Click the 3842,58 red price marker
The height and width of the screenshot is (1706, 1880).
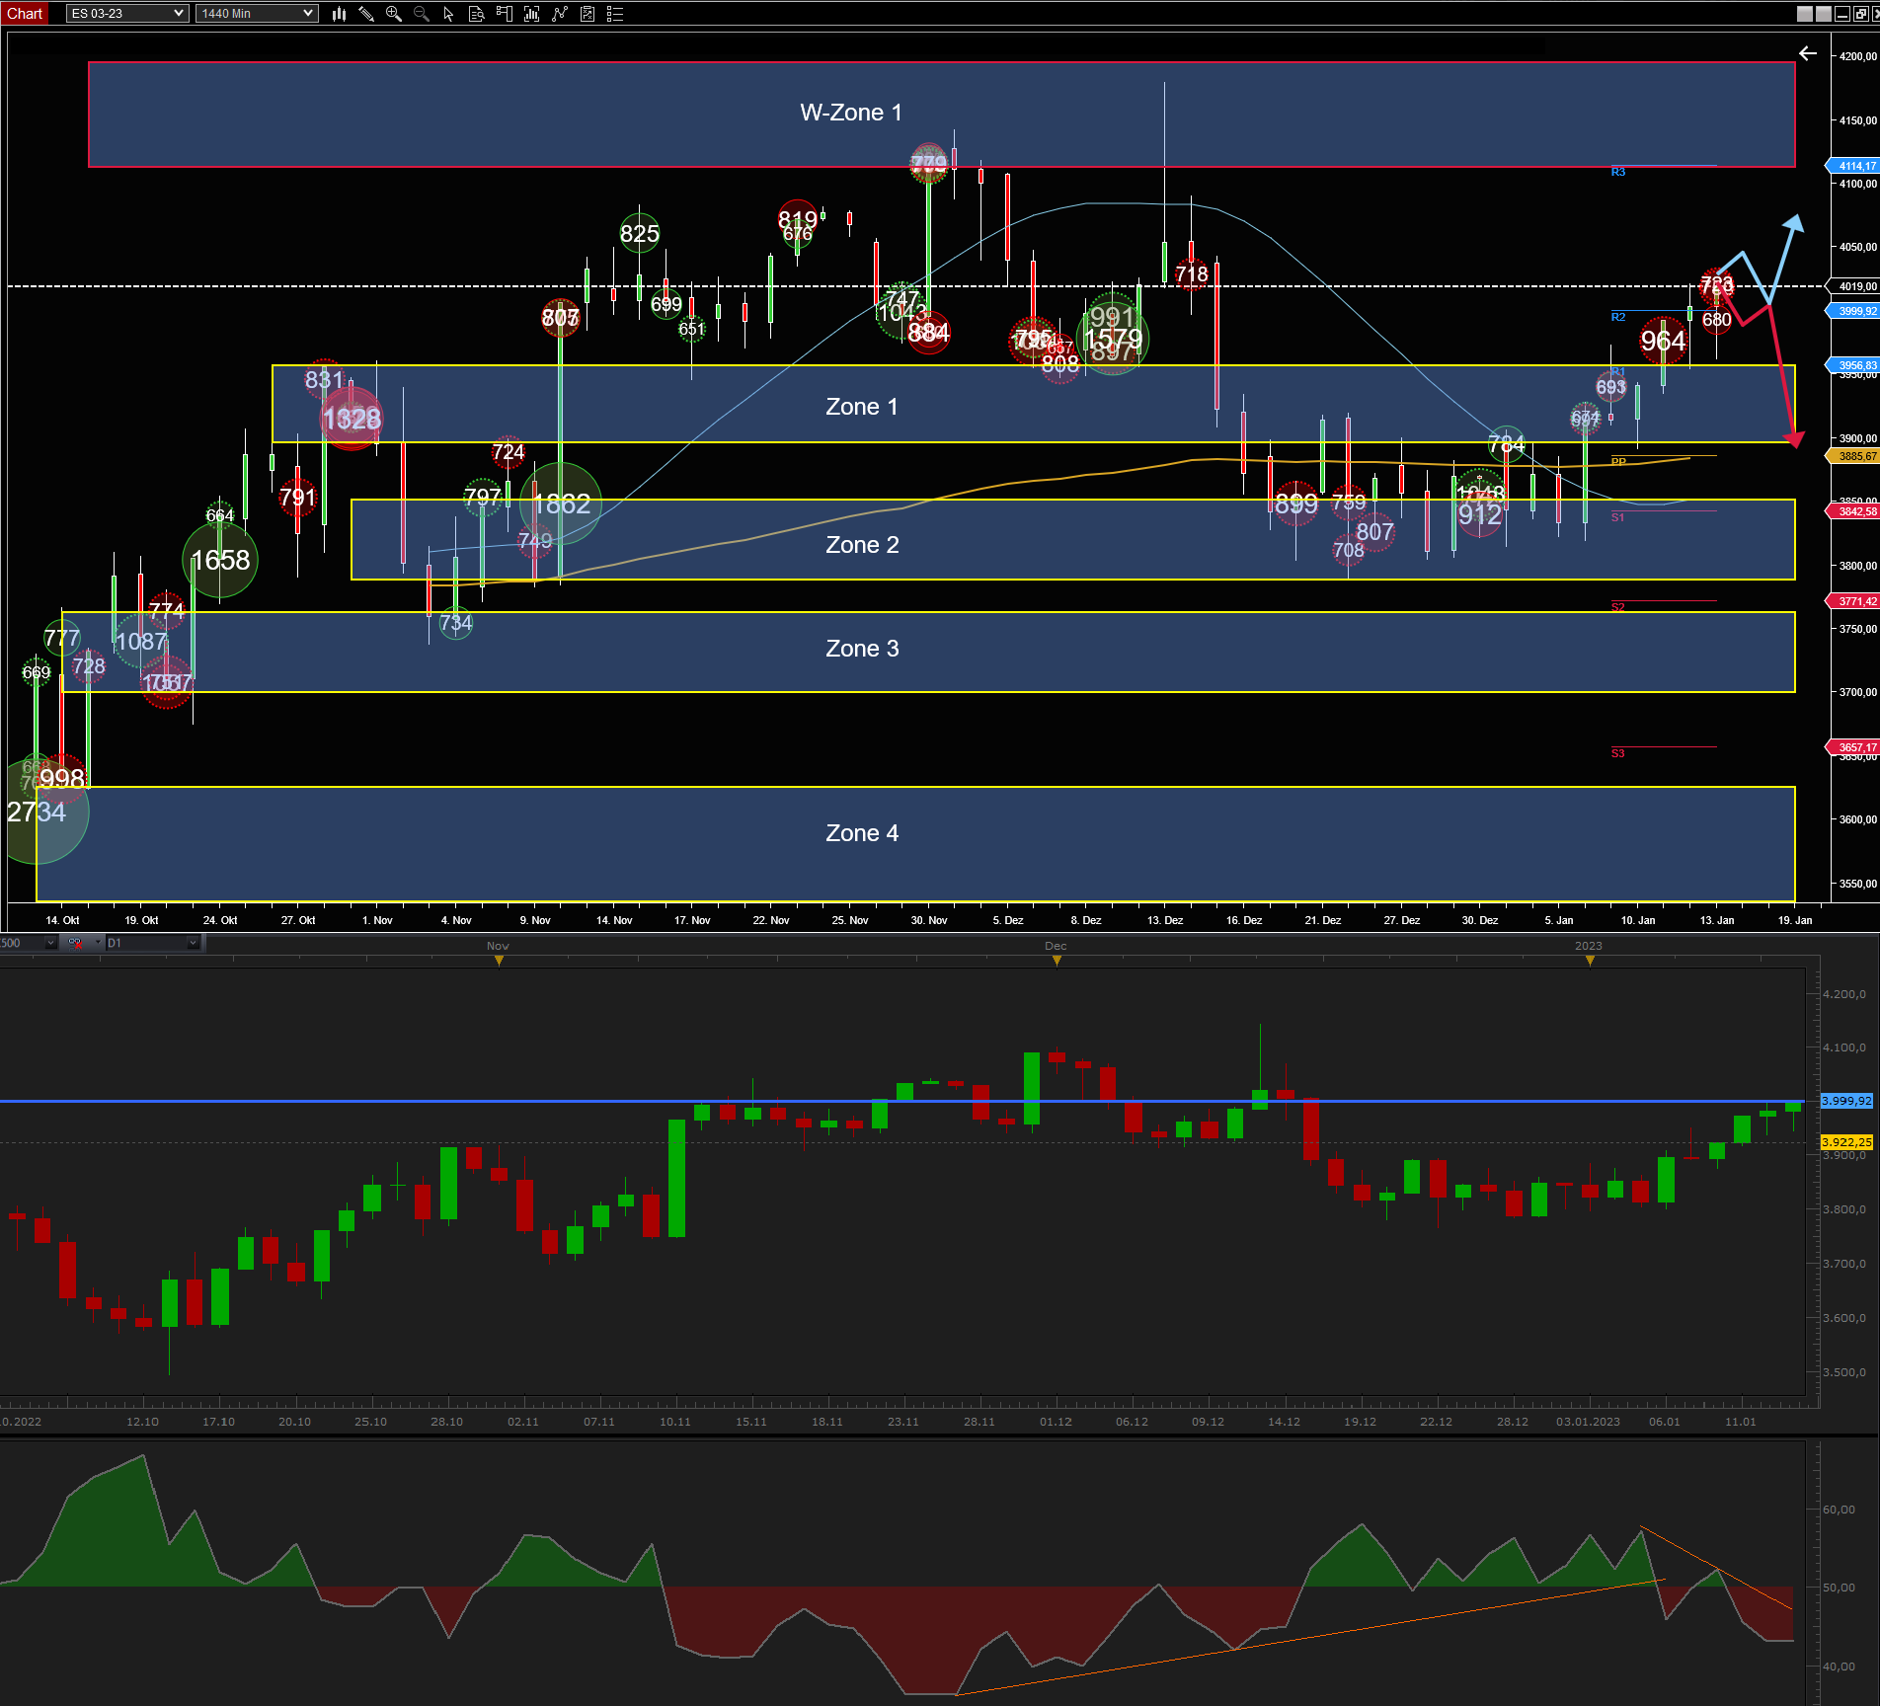pos(1853,511)
